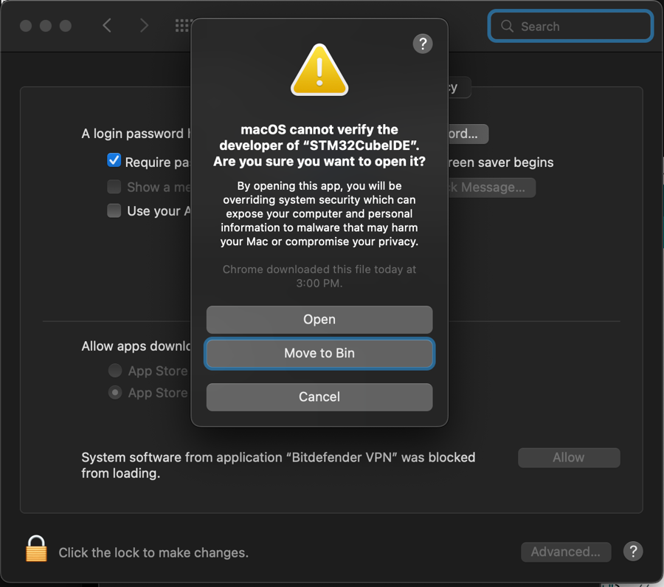Toggle the Show a message checkbox

click(114, 187)
